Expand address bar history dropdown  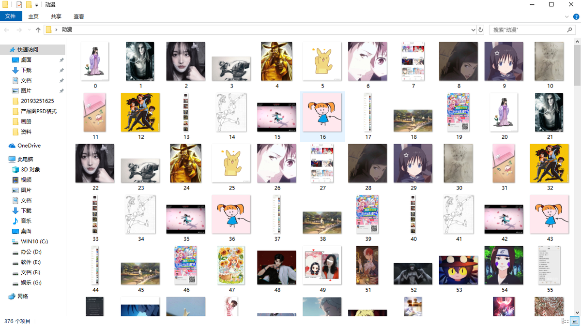click(x=473, y=30)
